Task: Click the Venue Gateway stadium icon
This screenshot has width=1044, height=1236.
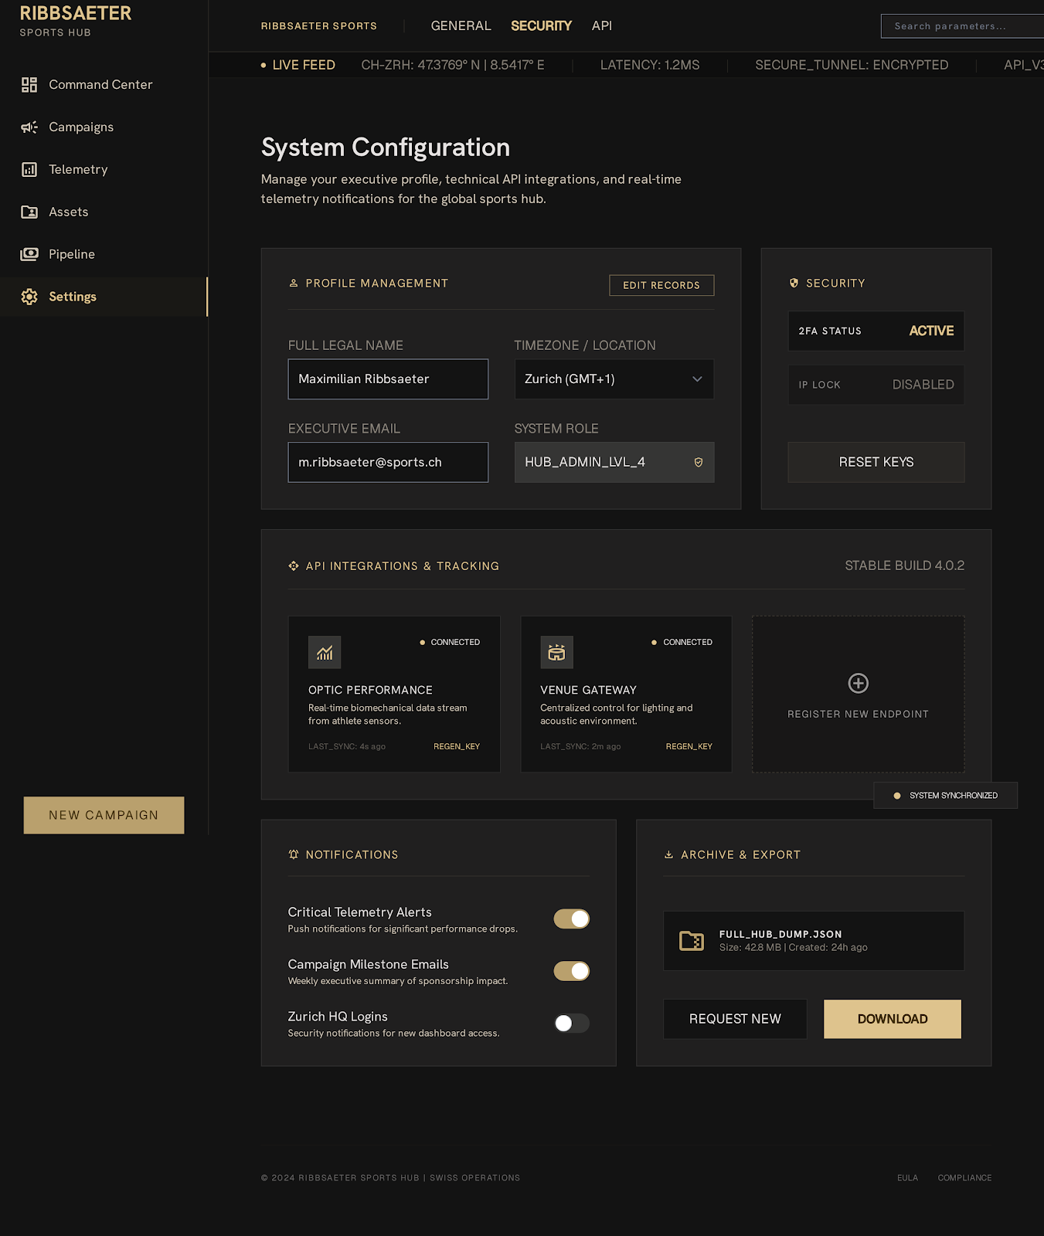Action: coord(556,653)
